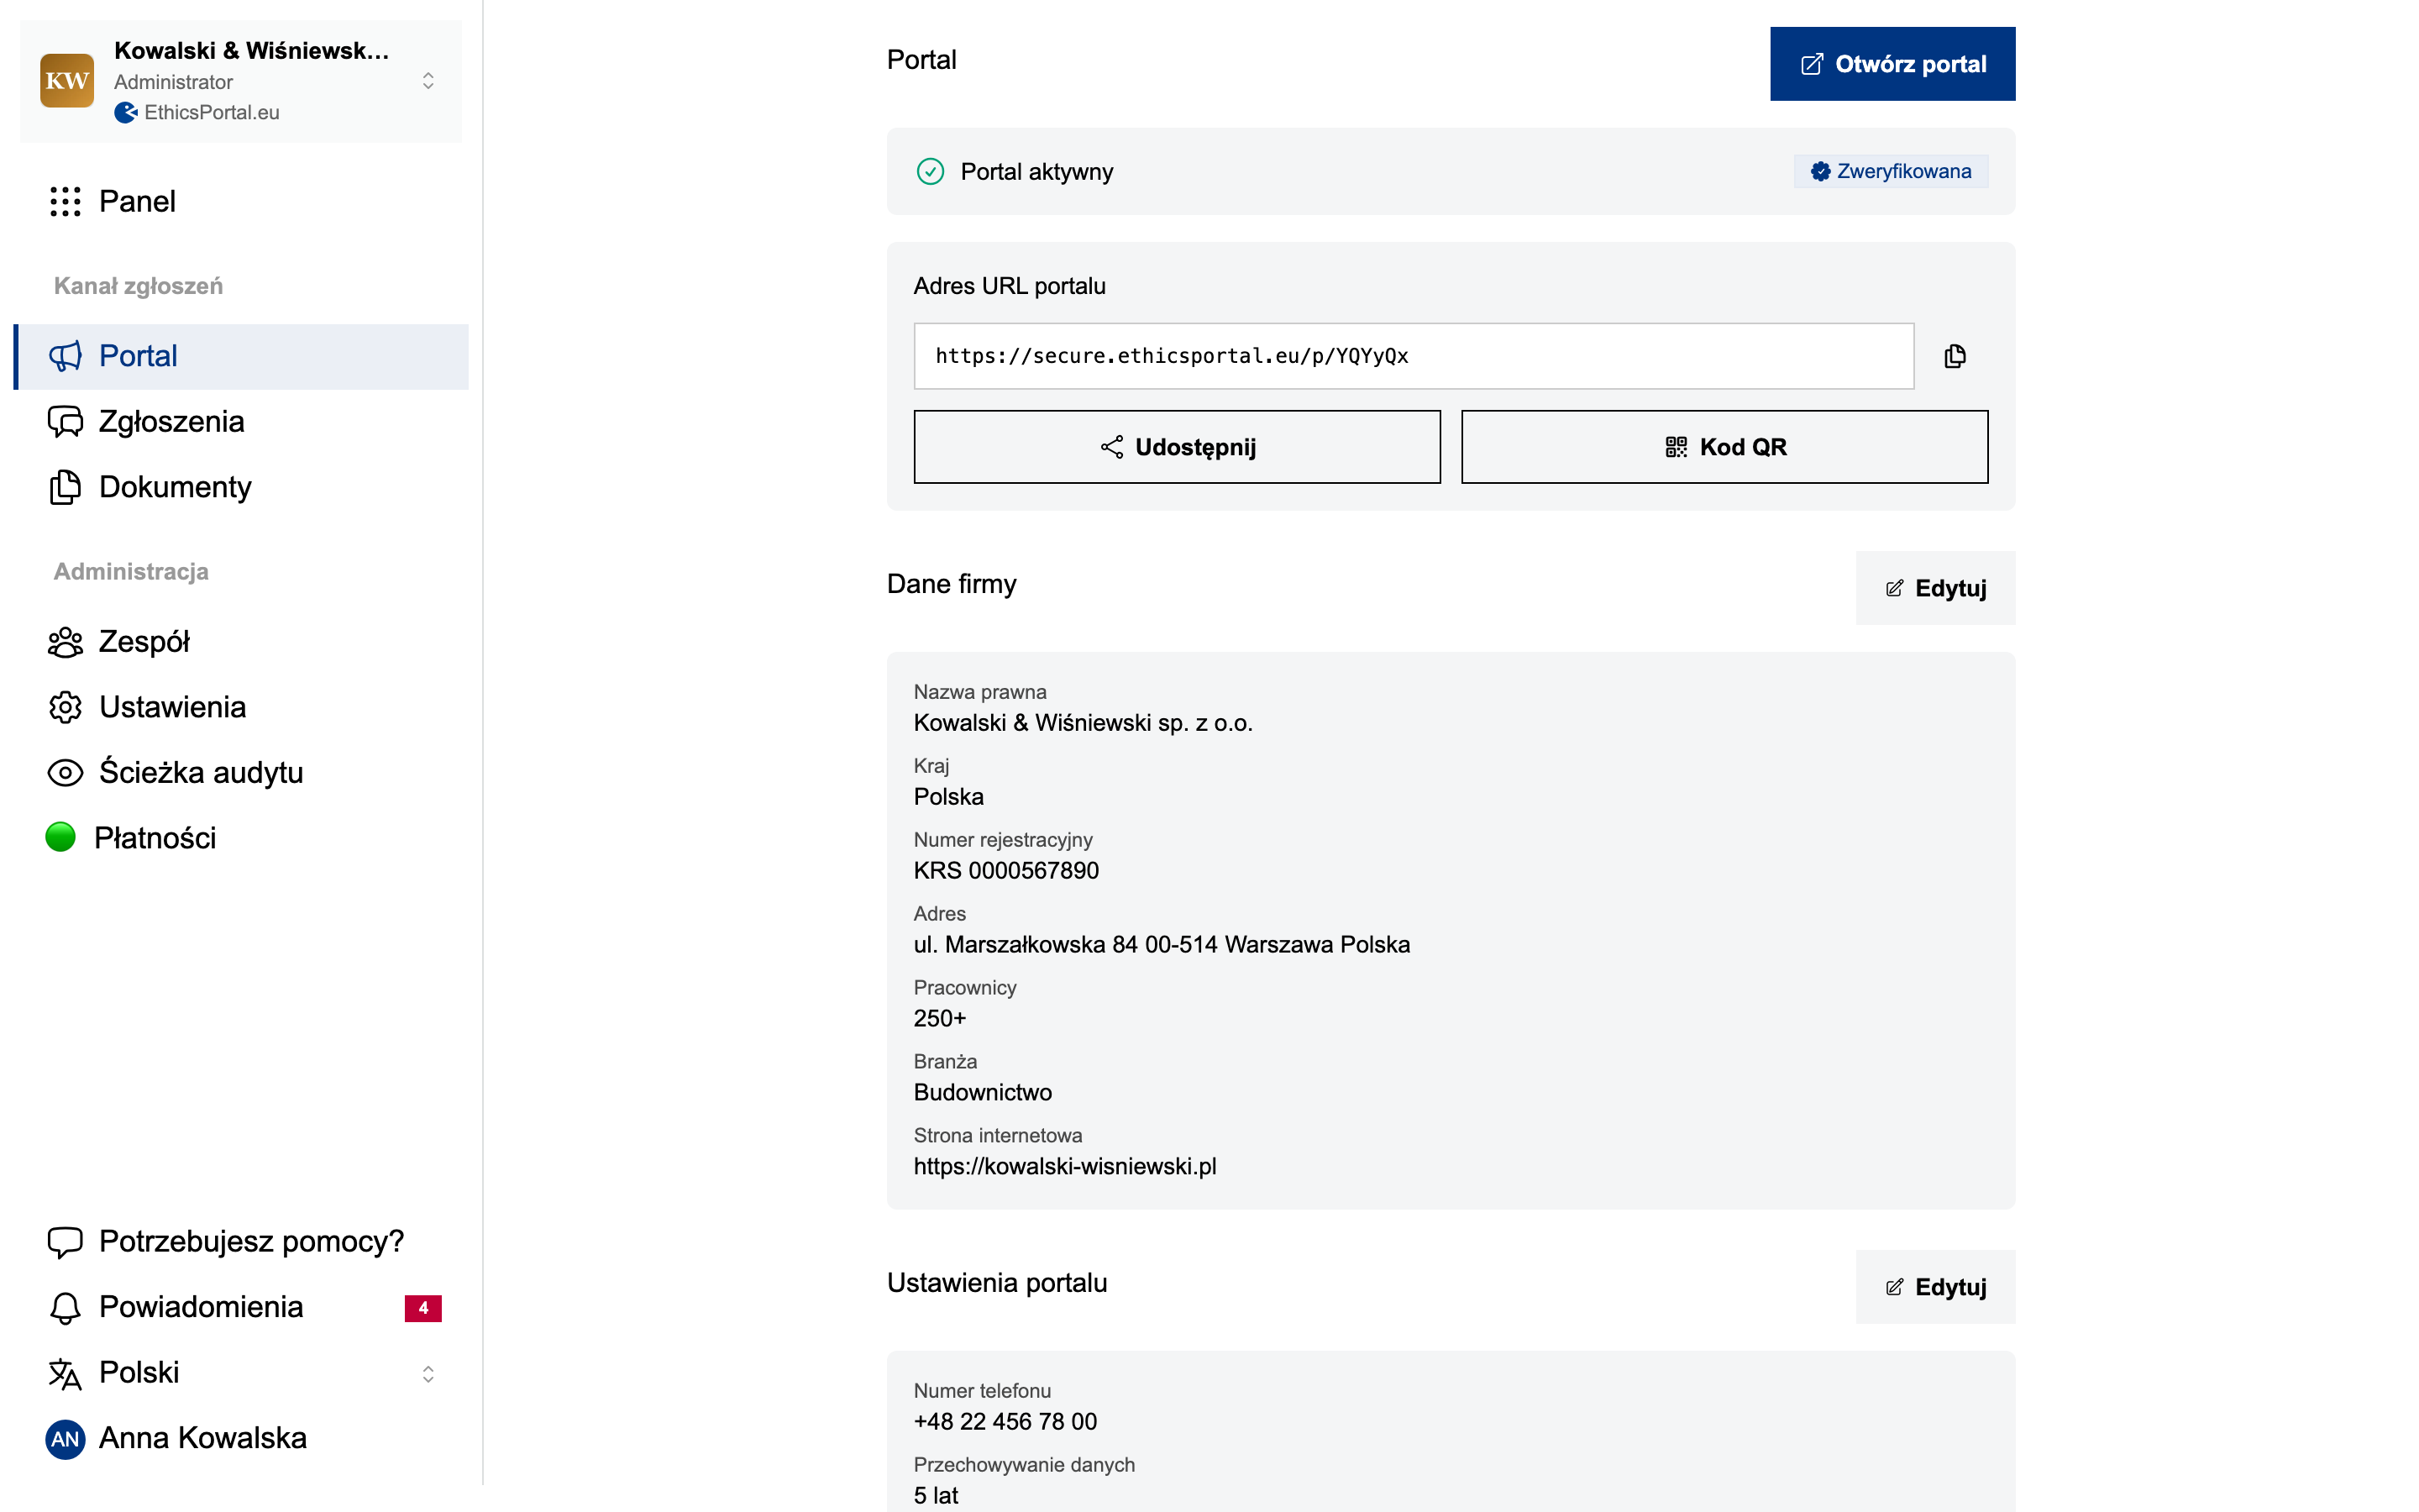This screenshot has height=1512, width=2419.
Task: Click the red notification badge 4
Action: (x=422, y=1308)
